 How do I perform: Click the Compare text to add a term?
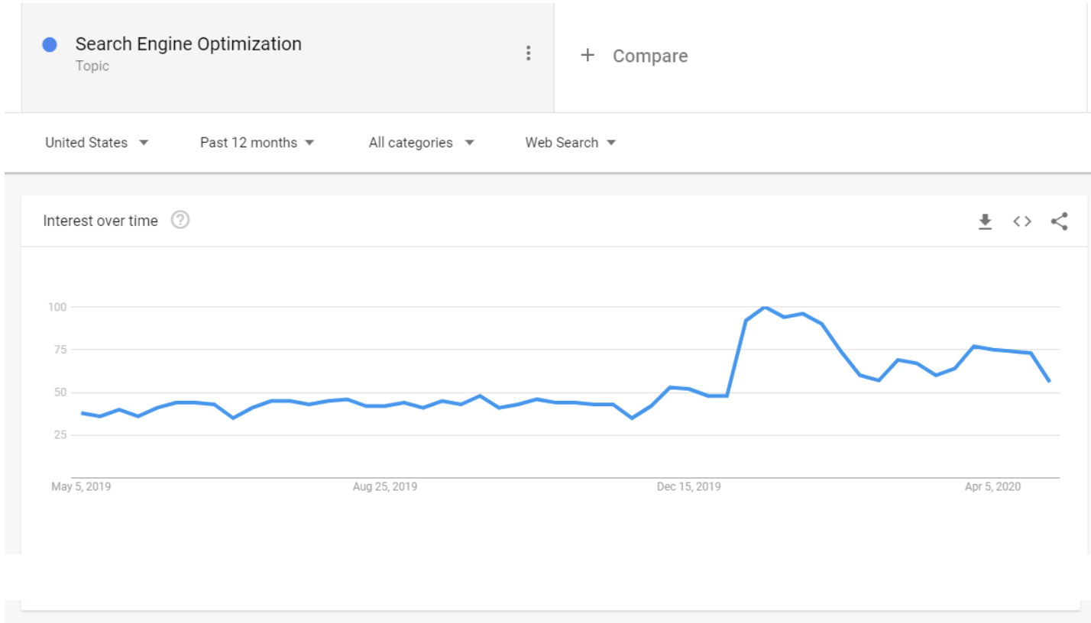[650, 56]
